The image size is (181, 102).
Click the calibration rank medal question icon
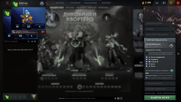click(x=171, y=46)
